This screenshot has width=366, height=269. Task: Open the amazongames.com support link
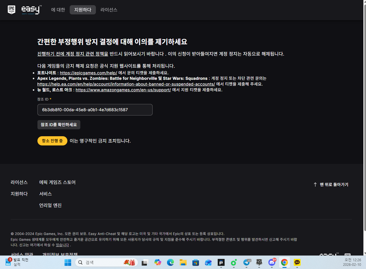[x=123, y=90]
